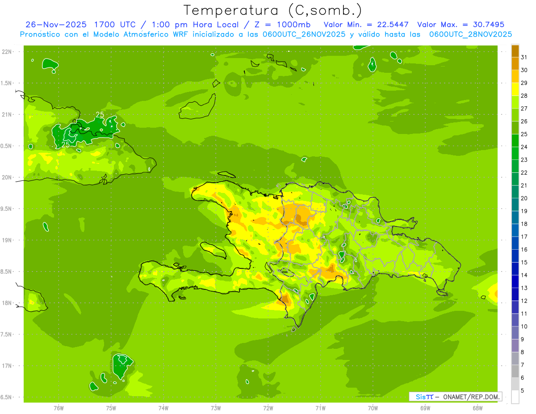Click the title 'Temperatura (C,somb.)'
The image size is (536, 414).
272,10
